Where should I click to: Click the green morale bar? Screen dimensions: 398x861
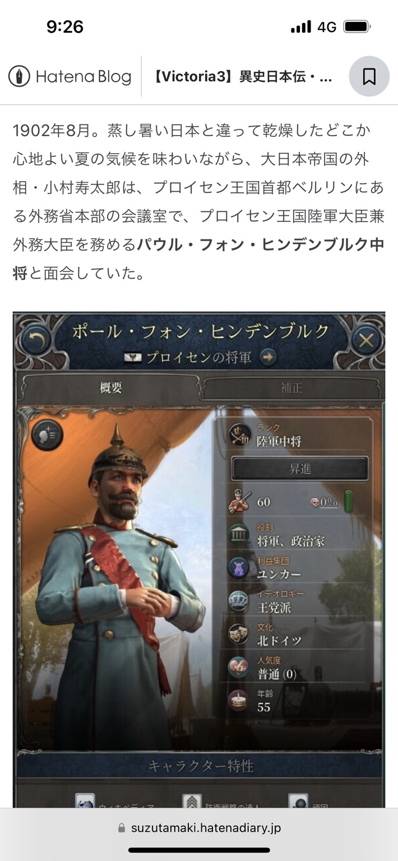(x=348, y=501)
